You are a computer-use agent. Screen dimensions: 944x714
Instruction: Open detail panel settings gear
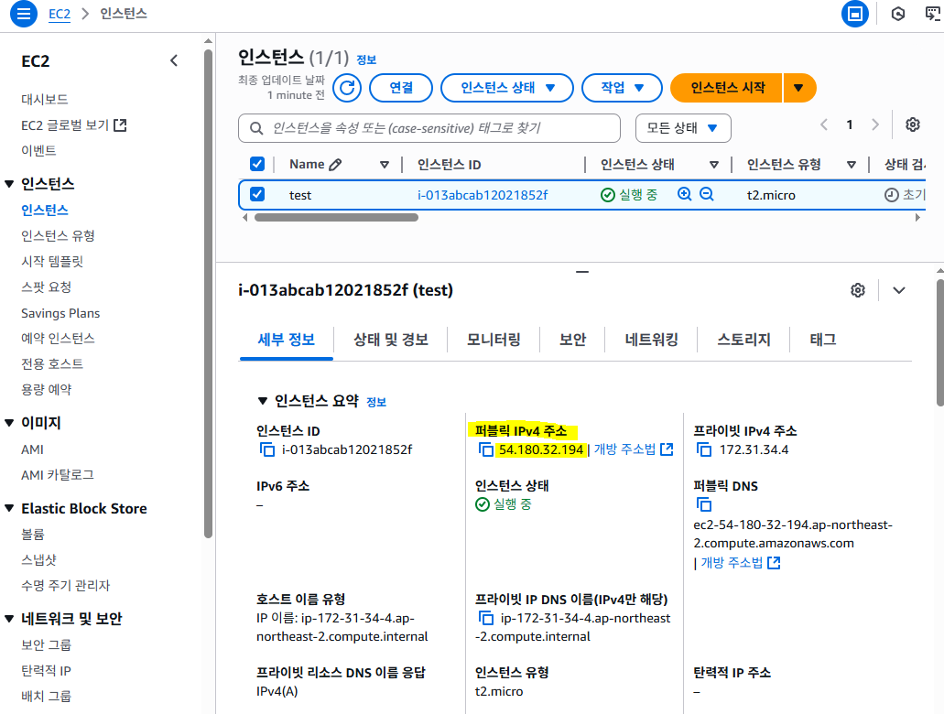point(858,290)
